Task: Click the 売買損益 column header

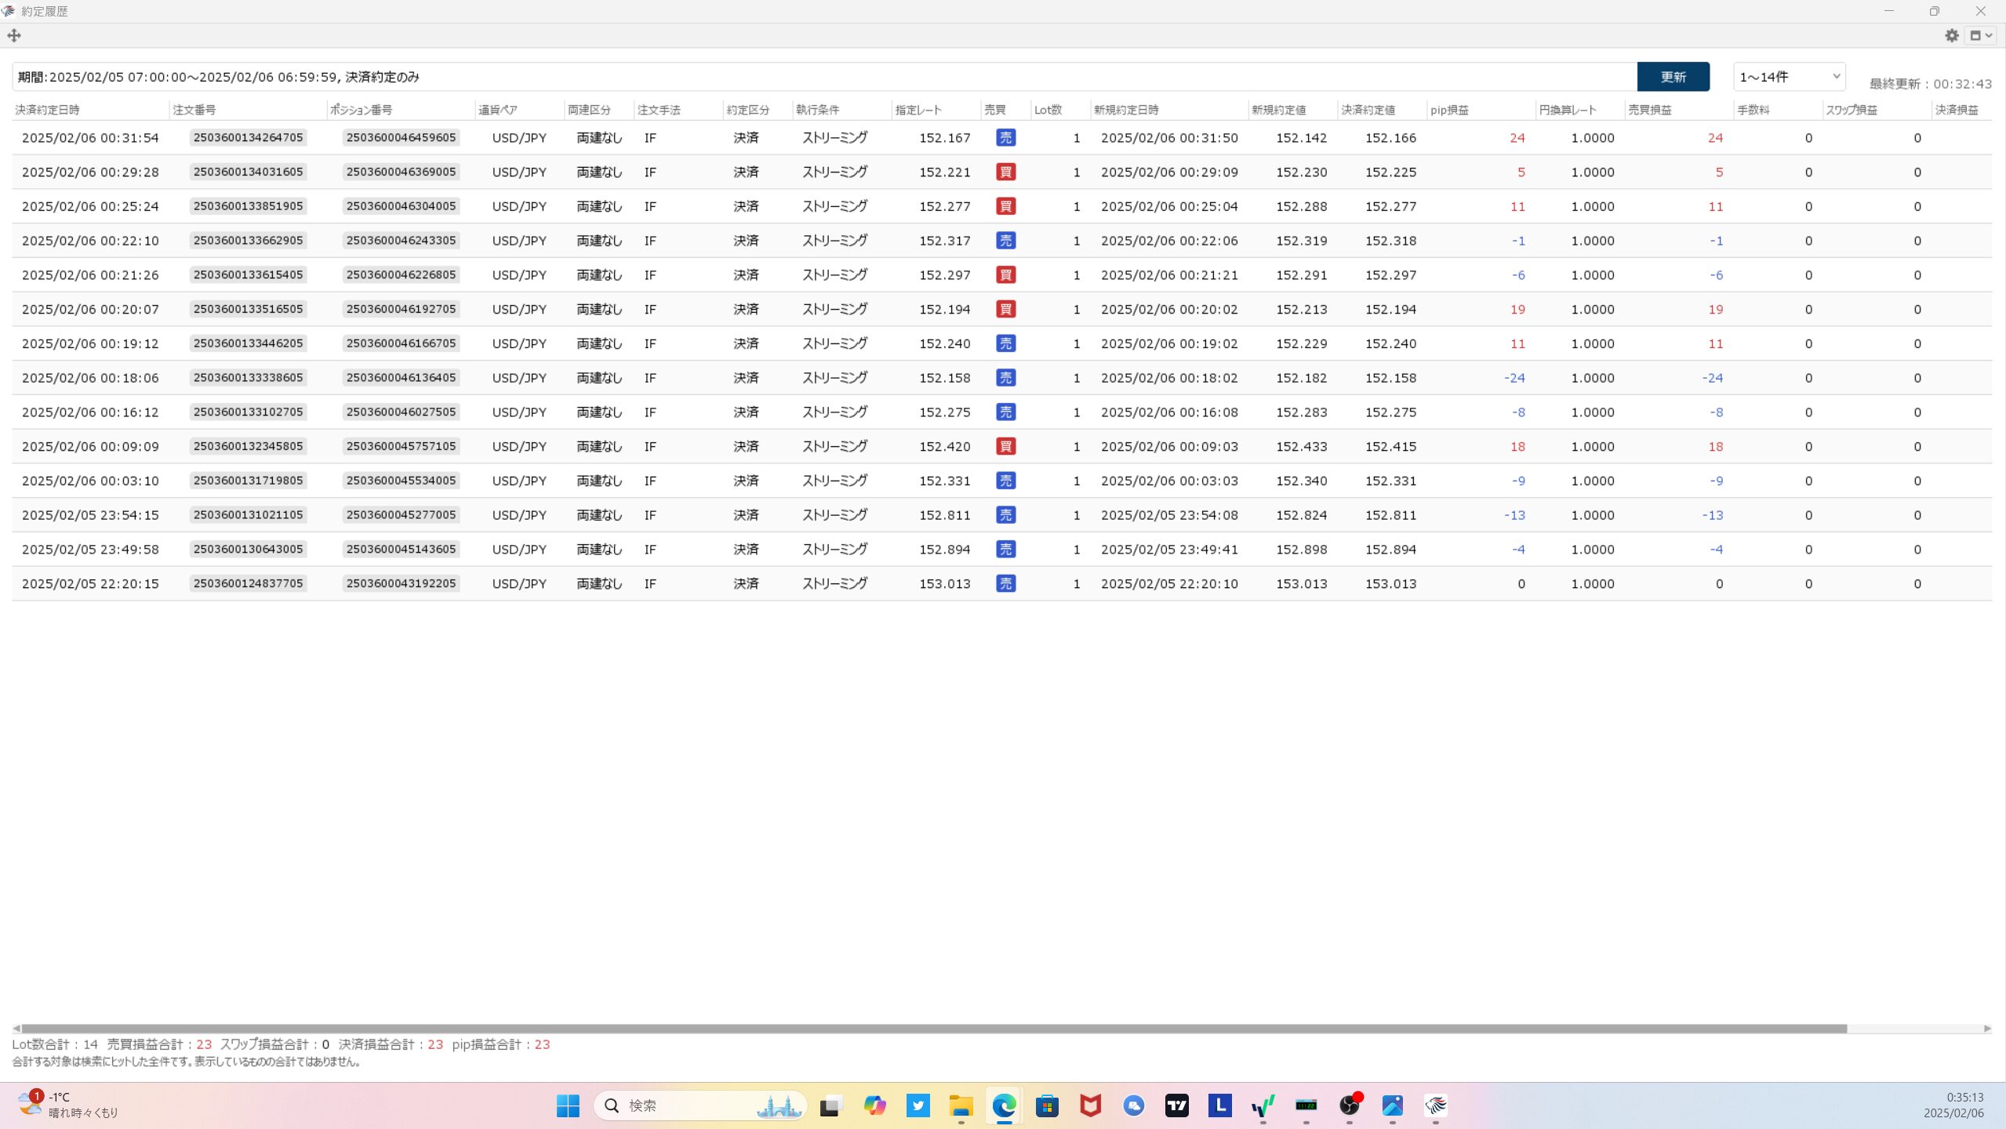Action: coord(1649,110)
